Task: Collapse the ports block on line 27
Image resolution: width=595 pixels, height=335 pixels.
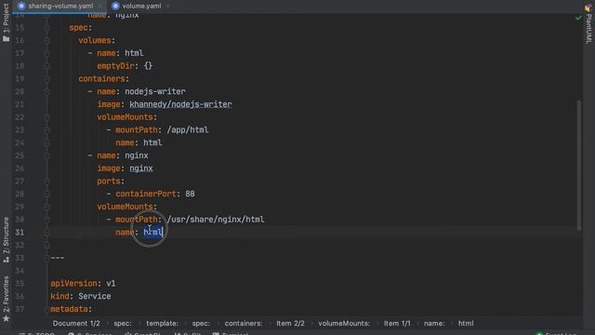Action: (47, 181)
